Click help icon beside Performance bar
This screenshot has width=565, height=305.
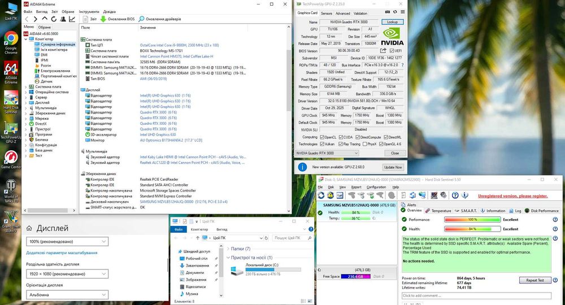555,219
